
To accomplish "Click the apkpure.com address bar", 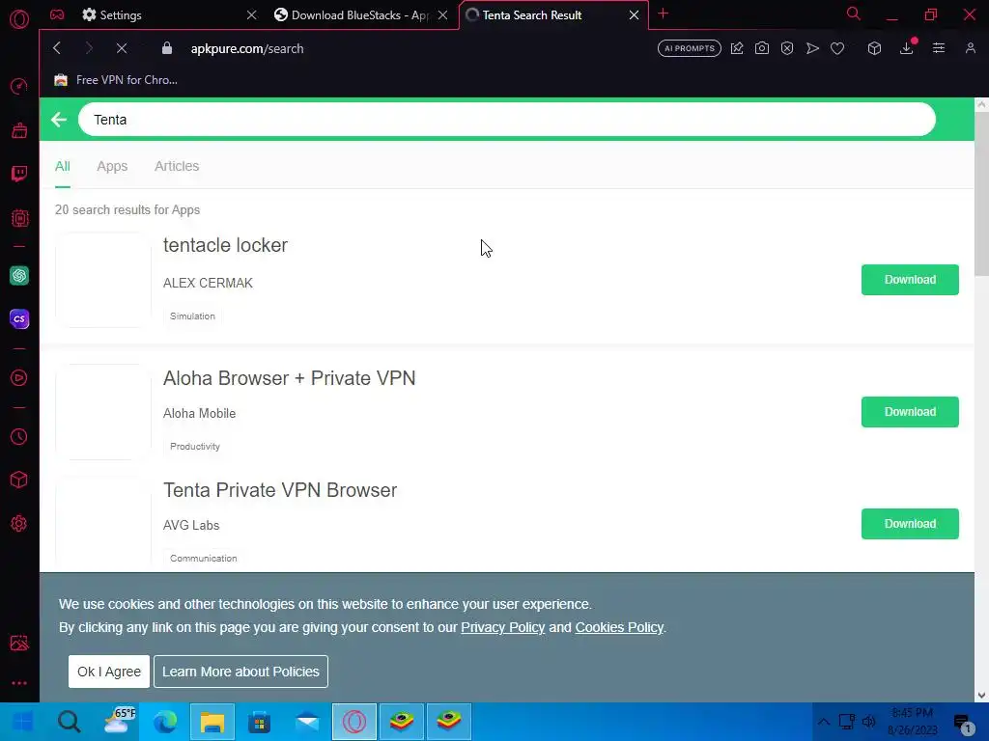I will pos(247,48).
